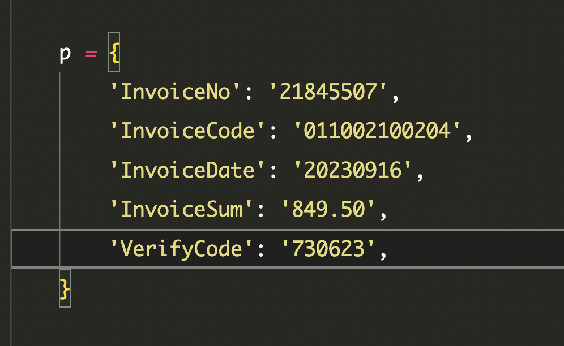The image size is (564, 346).
Task: Click the pink equals sign operator
Action: (x=91, y=54)
